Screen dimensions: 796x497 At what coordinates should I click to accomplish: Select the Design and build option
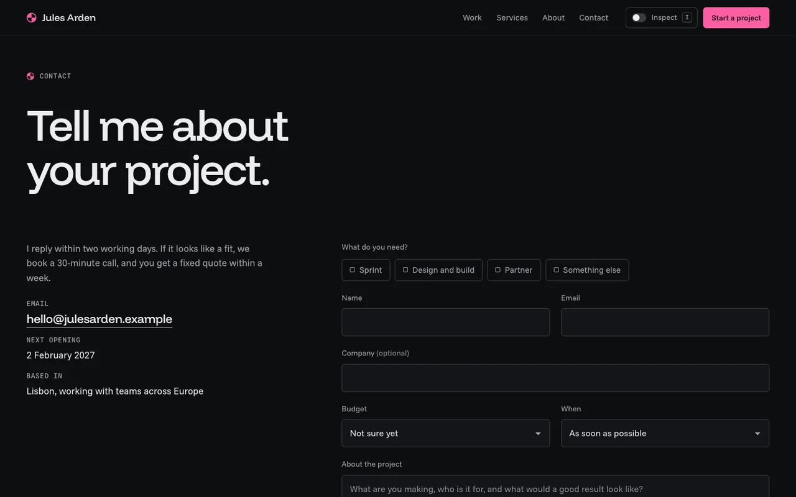tap(438, 270)
